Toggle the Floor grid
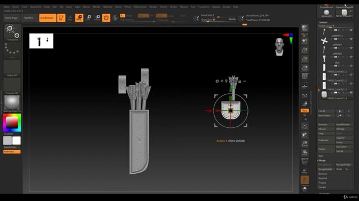This screenshot has width=359, height=201. (305, 86)
